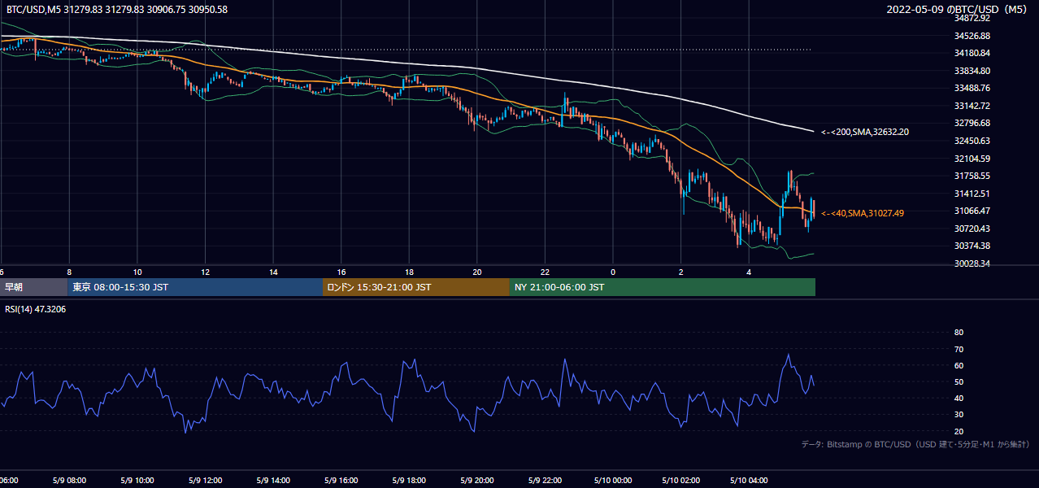This screenshot has width=1039, height=488.
Task: Click price axis value 30720.43
Action: [972, 229]
